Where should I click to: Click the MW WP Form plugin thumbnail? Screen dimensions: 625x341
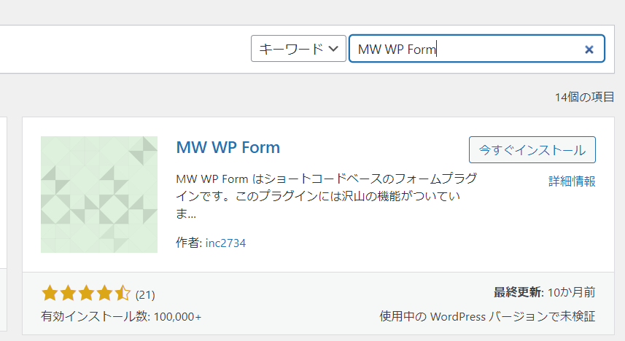[x=99, y=195]
